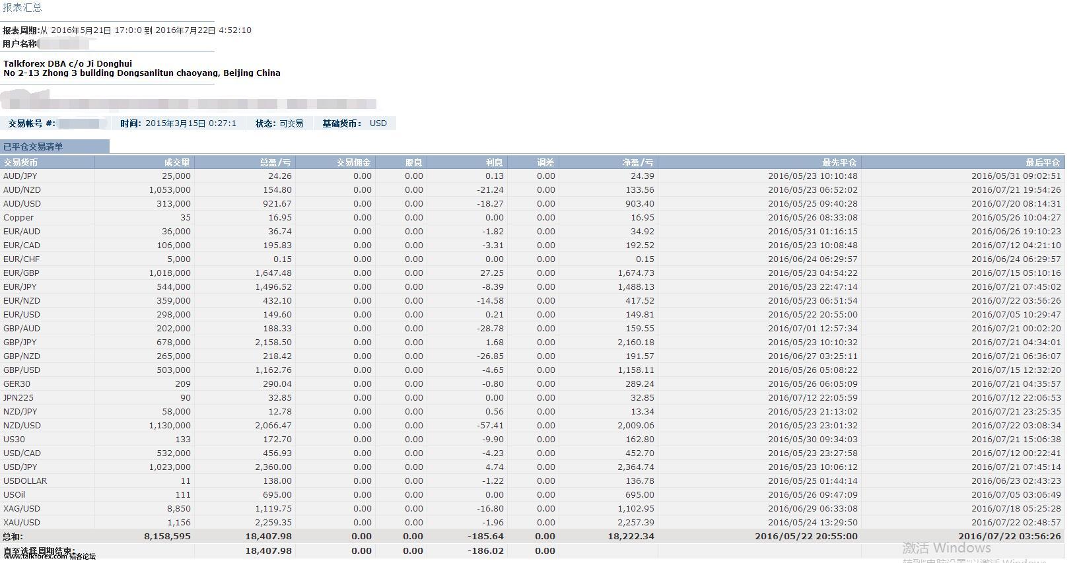Viewport: 1079px width, 563px height.
Task: Select the EUR/CHF row label
Action: 22,259
